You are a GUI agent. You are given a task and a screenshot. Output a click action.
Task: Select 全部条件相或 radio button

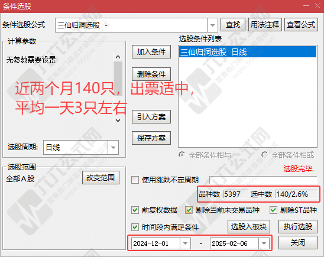(x=264, y=155)
